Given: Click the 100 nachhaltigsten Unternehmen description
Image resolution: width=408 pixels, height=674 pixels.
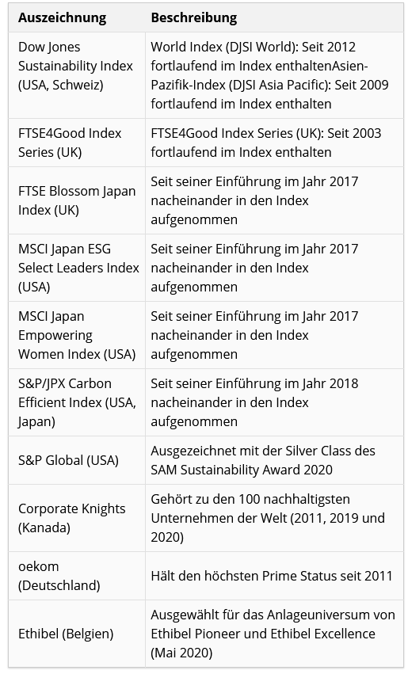Looking at the screenshot, I should click(x=268, y=518).
